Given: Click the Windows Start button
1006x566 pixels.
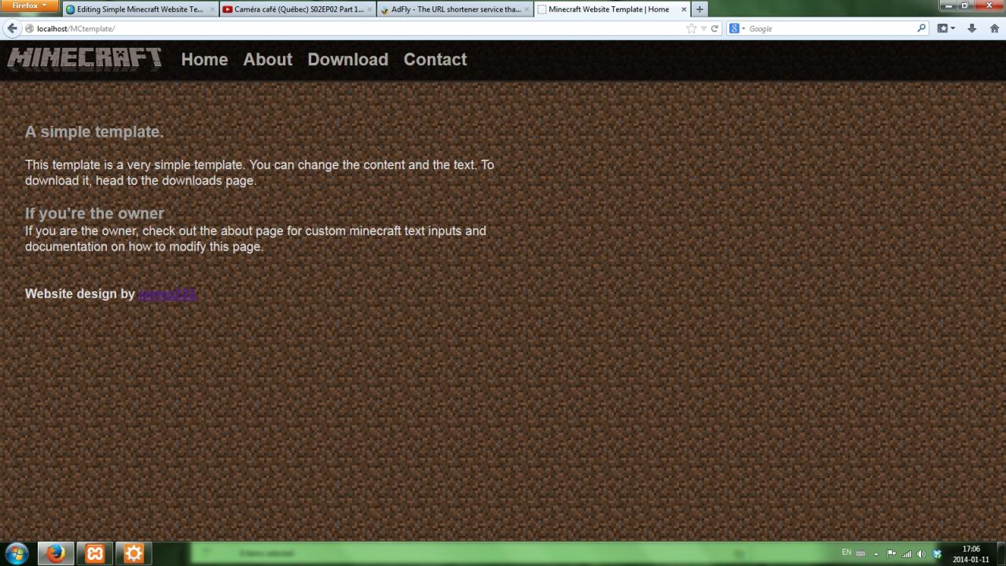Looking at the screenshot, I should coord(16,553).
